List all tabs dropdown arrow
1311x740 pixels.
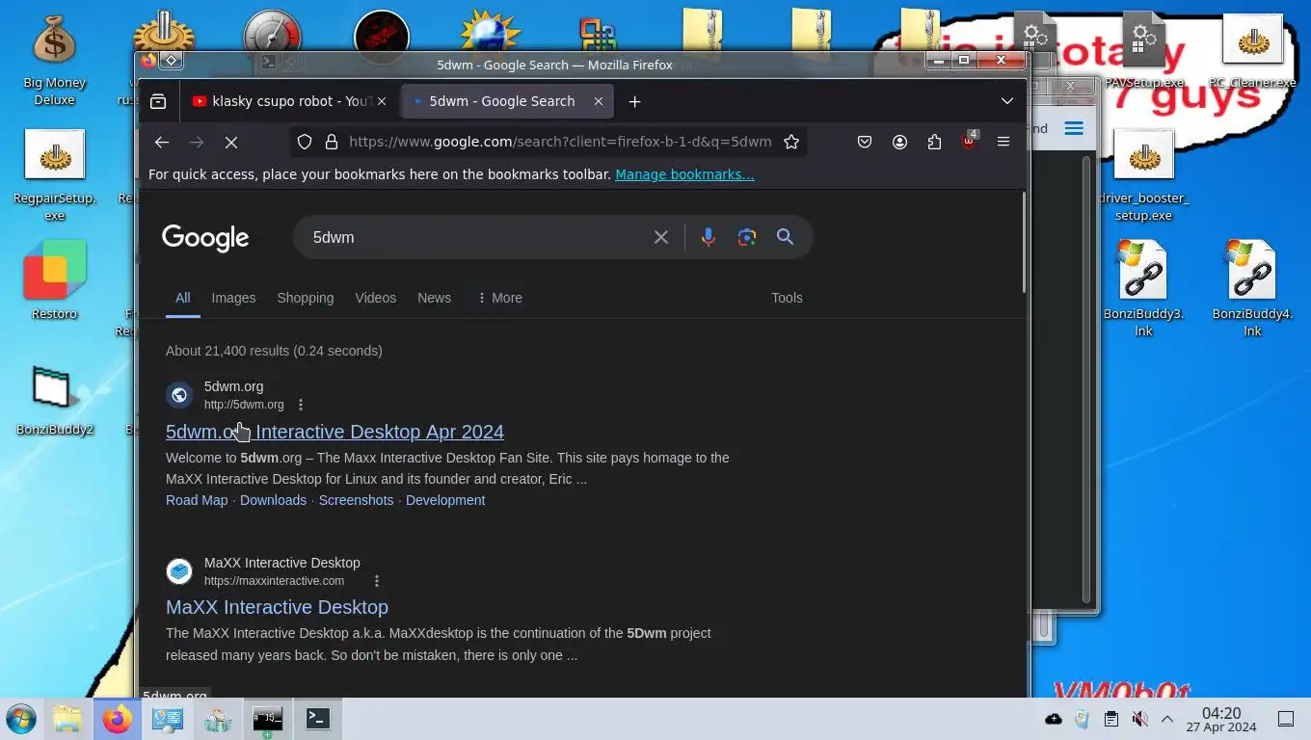1007,101
